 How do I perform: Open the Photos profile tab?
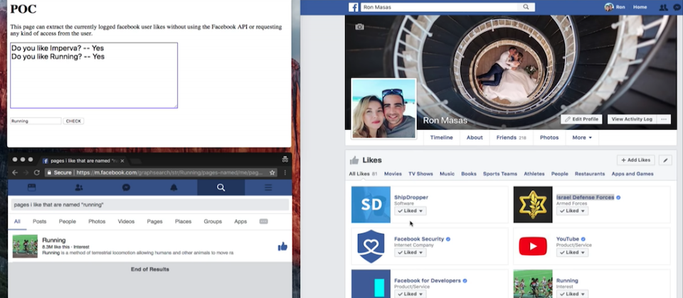[549, 138]
